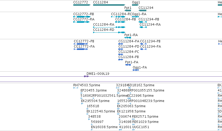Open EST EN16038.5prime
Image resolution: width=222 pixels, height=131 pixels.
(104, 127)
